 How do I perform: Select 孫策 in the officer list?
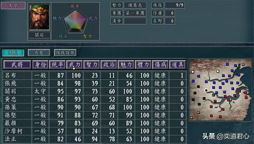(10, 107)
